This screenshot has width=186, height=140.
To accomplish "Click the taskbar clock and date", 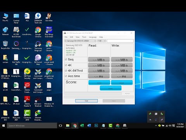I will (180, 126).
